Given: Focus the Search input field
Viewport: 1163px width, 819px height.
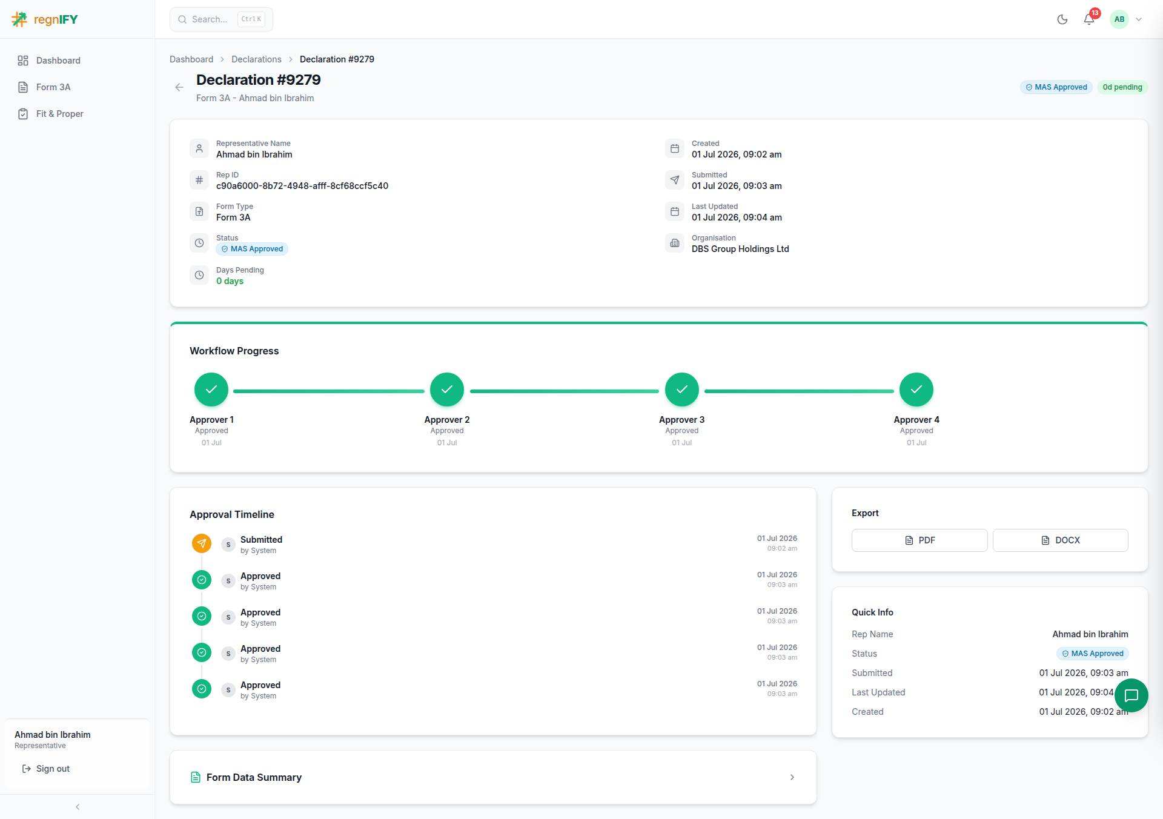Looking at the screenshot, I should (x=221, y=19).
